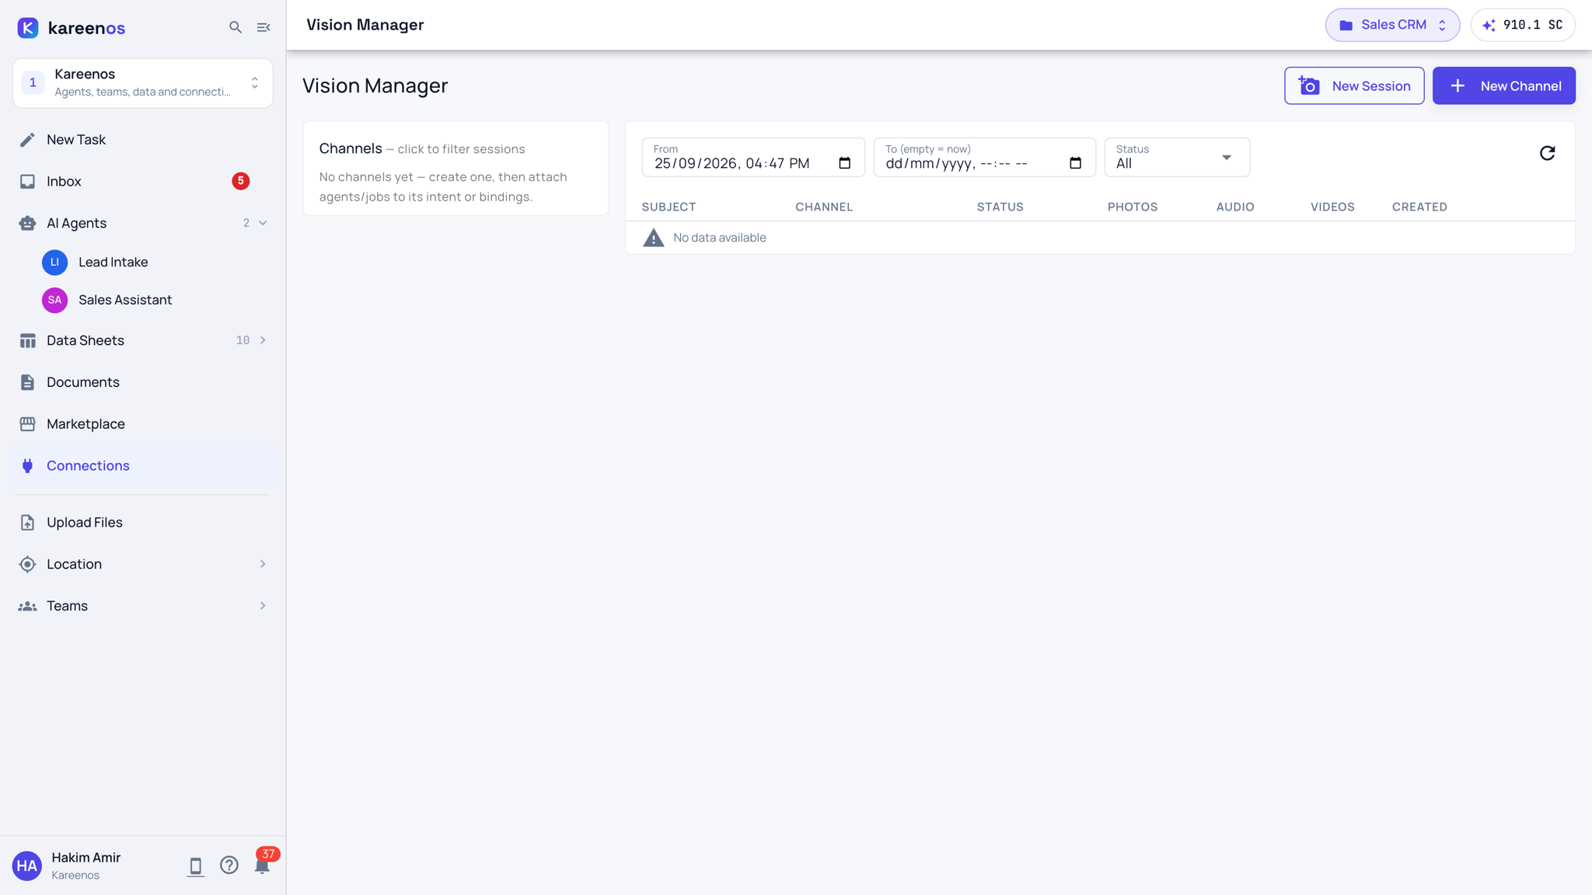This screenshot has width=1592, height=895.
Task: Open the Status filter dropdown
Action: click(x=1177, y=158)
